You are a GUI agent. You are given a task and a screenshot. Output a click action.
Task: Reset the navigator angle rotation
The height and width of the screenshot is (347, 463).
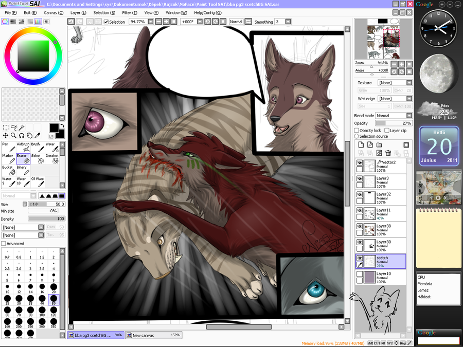(409, 71)
